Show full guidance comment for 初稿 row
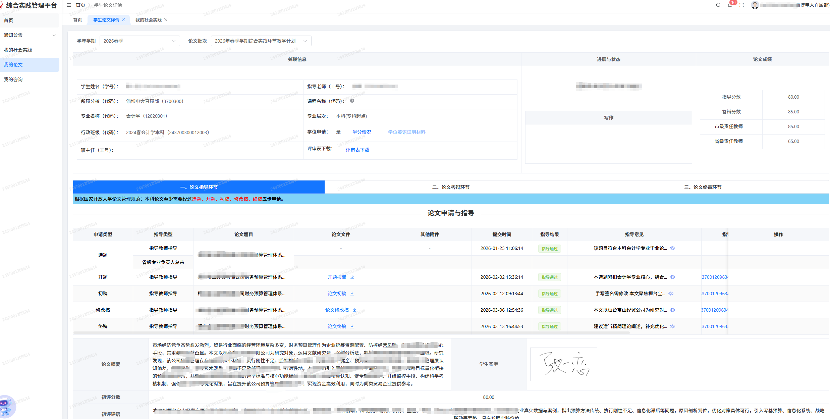This screenshot has width=830, height=419. coord(671,294)
